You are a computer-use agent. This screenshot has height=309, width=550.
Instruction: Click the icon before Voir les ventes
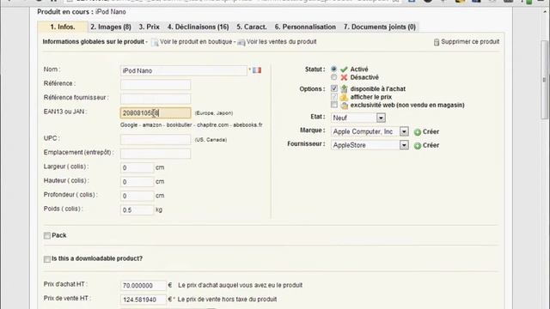coord(241,42)
